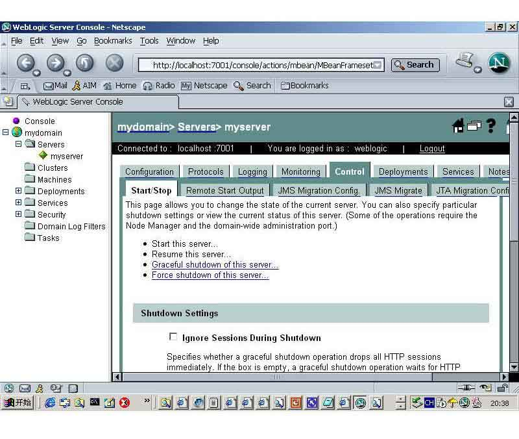Viewport: 519px width, 439px height.
Task: Follow the Servers breadcrumb link
Action: (197, 127)
